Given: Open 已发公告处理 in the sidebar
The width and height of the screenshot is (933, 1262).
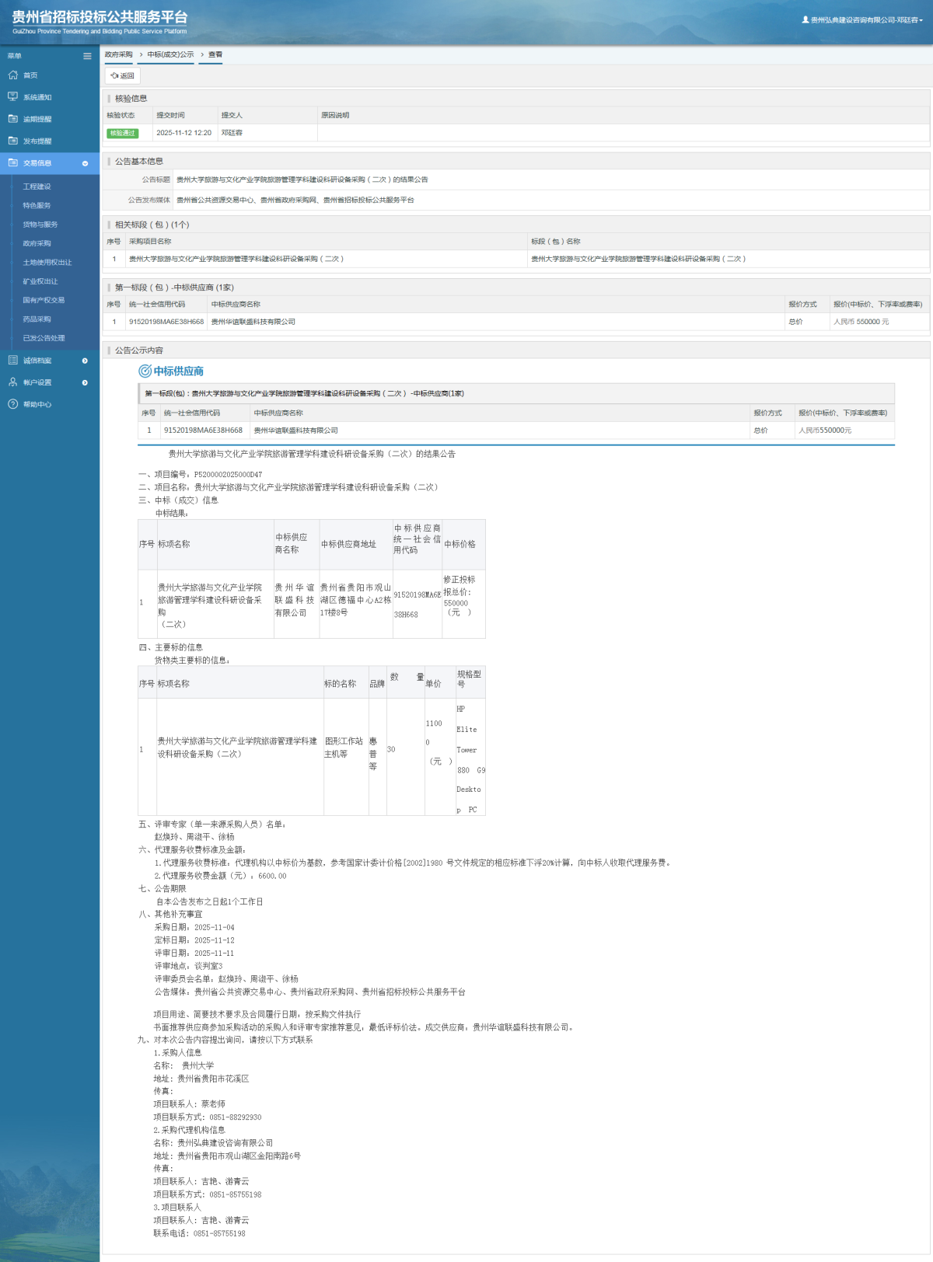Looking at the screenshot, I should click(x=44, y=338).
